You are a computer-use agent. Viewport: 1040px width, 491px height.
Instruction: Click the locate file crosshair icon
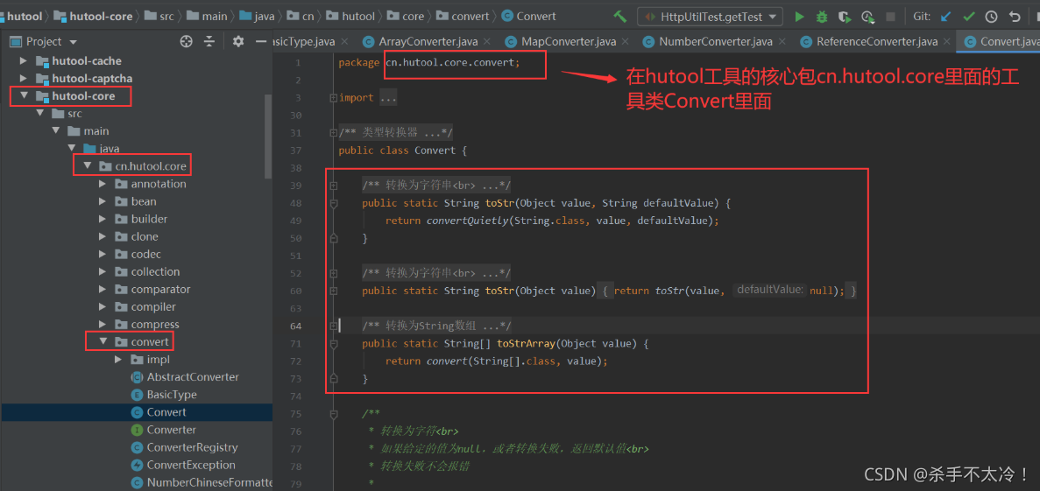187,42
